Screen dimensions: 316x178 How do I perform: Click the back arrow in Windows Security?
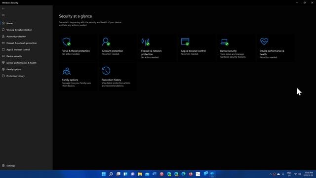point(3,9)
